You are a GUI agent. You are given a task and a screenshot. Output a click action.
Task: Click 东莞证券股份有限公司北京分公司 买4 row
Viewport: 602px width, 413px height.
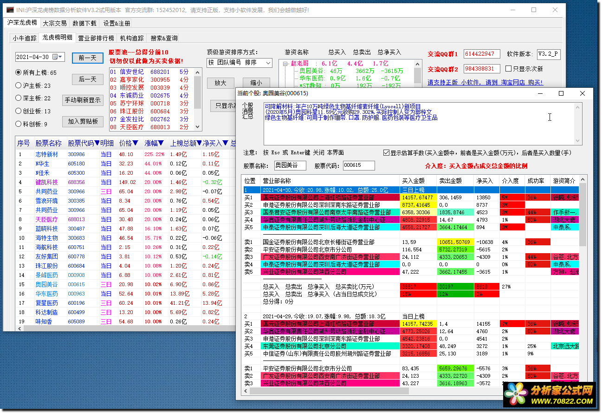[411, 346]
